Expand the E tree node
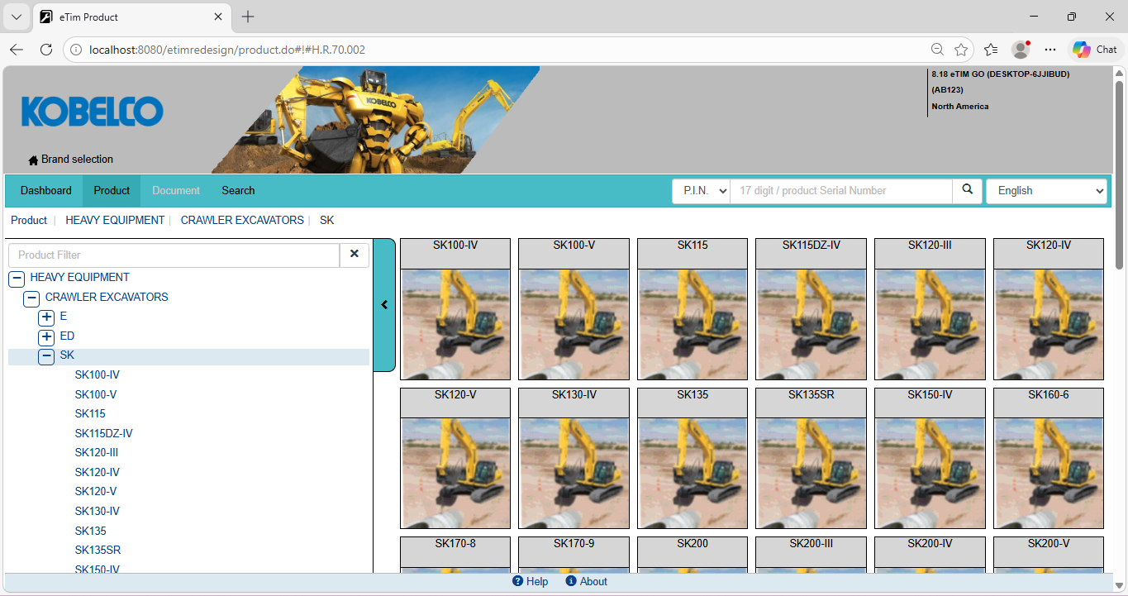 (46, 317)
